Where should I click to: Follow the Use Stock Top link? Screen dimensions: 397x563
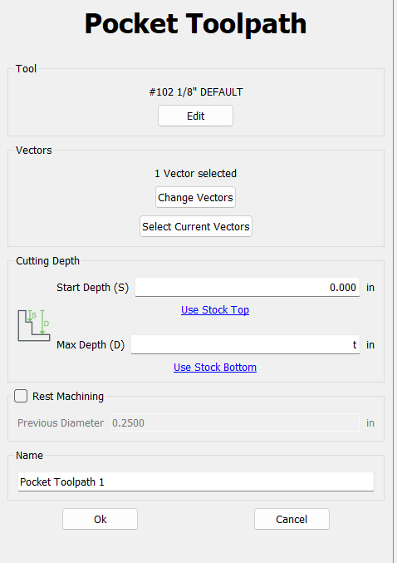pyautogui.click(x=215, y=309)
